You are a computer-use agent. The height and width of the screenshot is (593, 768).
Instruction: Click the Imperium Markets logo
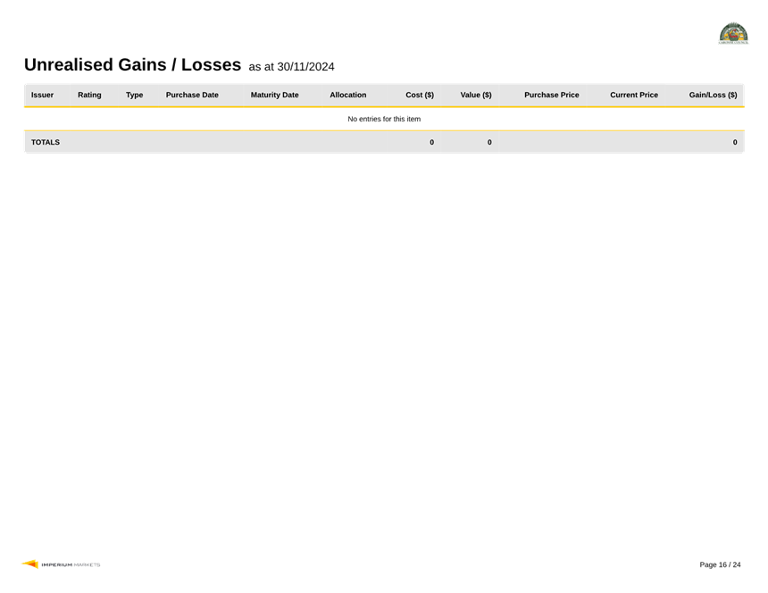(x=61, y=564)
